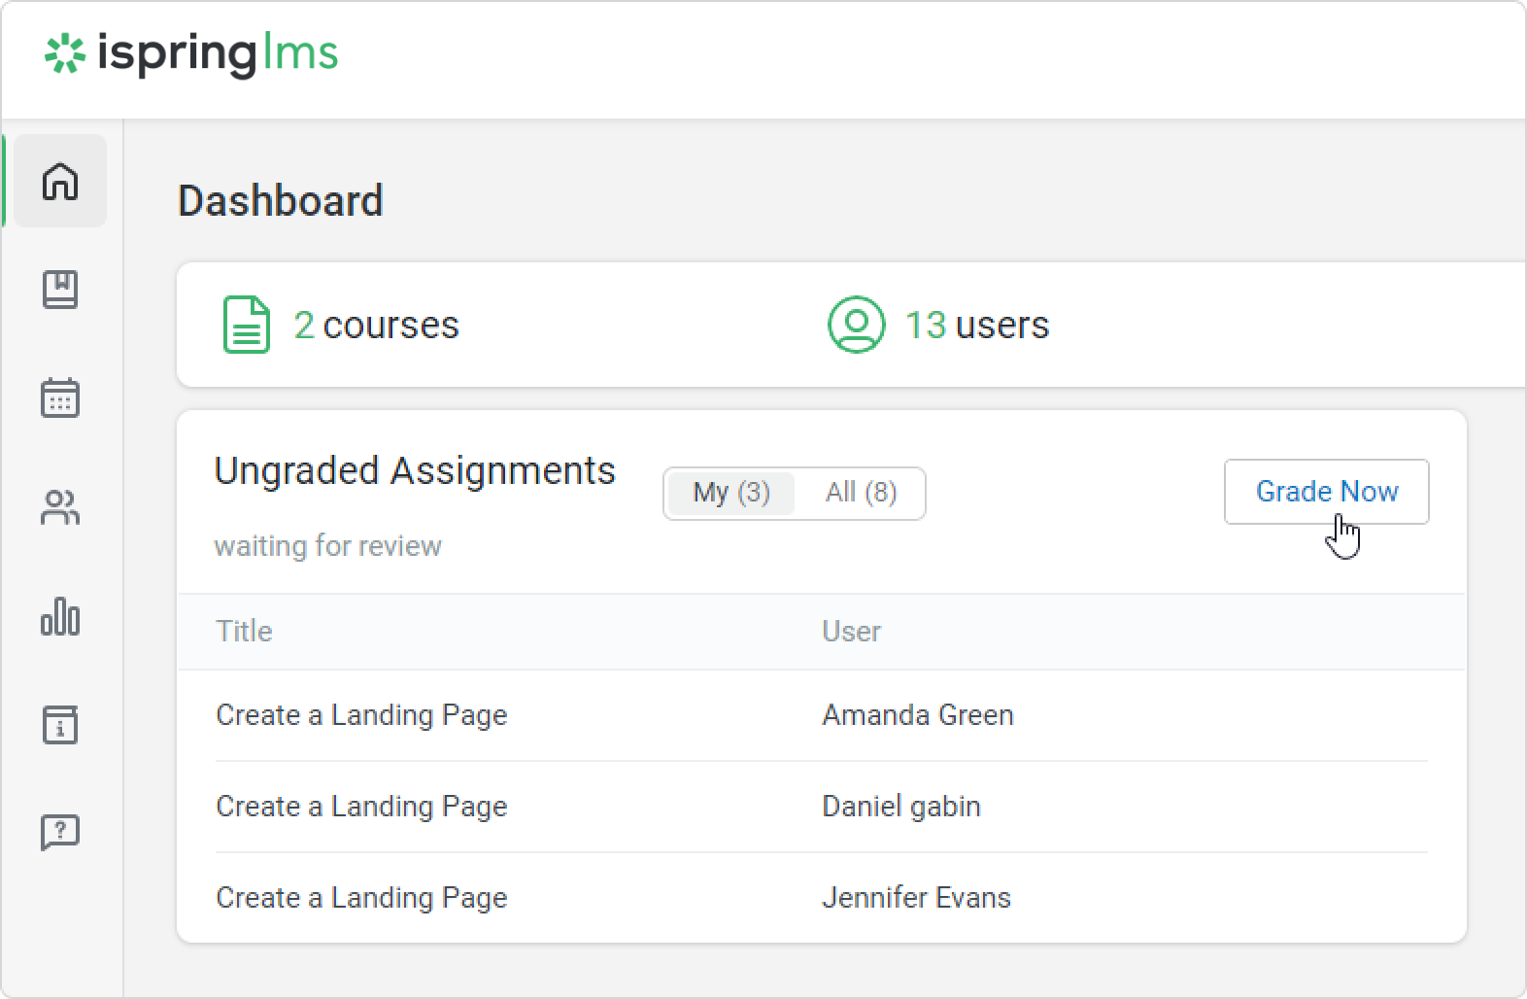
Task: Open the help question bubble icon
Action: (x=60, y=833)
